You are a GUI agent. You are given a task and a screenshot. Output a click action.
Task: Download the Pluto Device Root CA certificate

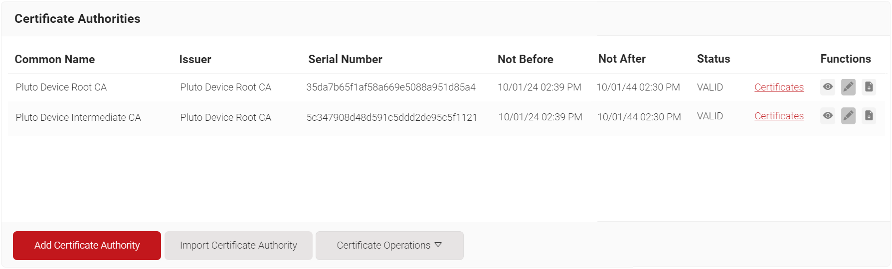click(x=869, y=87)
